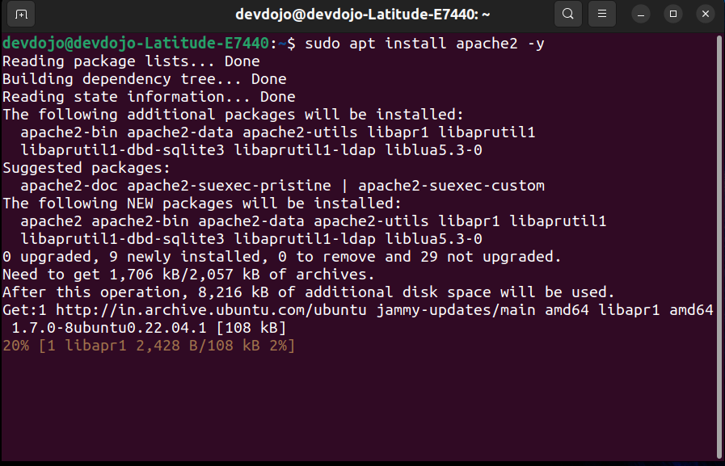This screenshot has width=725, height=466.
Task: Click the window title devdojo@devdojo-Latitude-E7440
Action: pyautogui.click(x=362, y=14)
